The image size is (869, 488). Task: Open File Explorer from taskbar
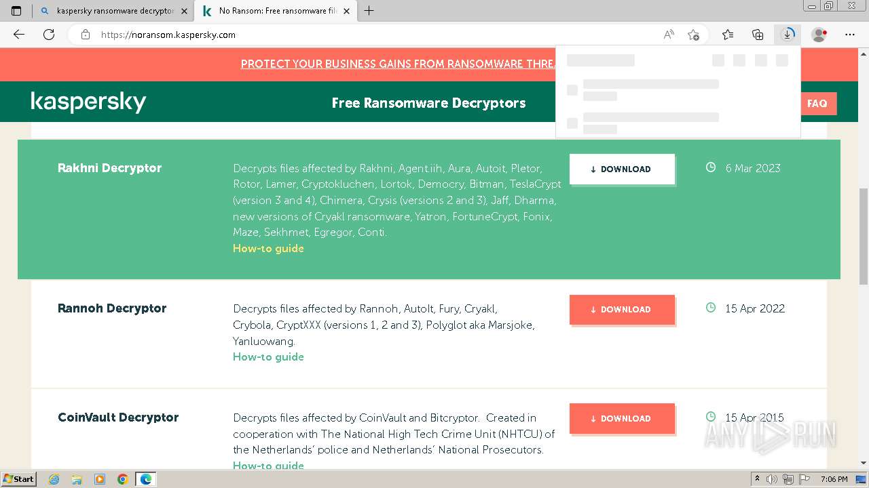point(77,479)
